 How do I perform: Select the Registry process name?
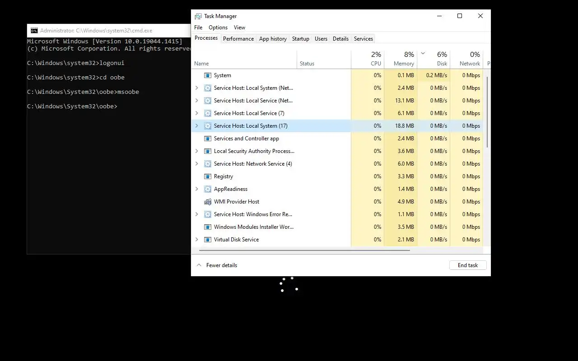click(224, 176)
